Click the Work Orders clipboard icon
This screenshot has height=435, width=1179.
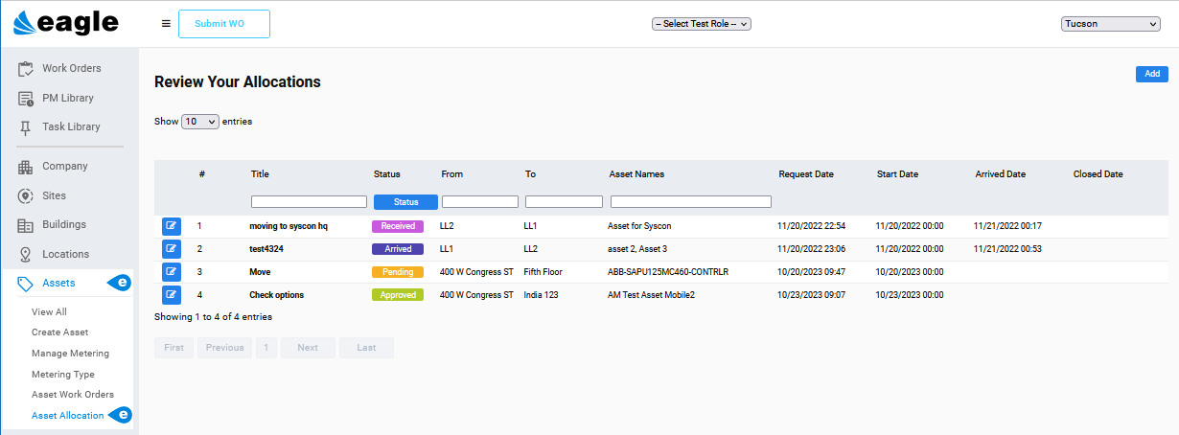point(26,69)
